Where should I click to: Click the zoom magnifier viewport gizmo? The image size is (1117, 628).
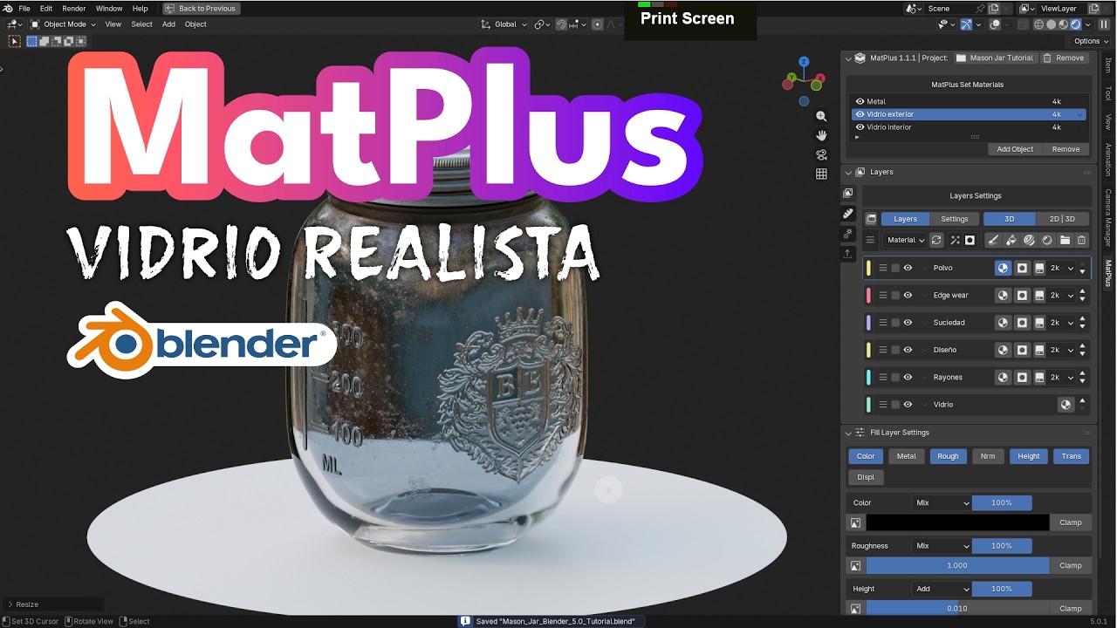click(x=821, y=116)
